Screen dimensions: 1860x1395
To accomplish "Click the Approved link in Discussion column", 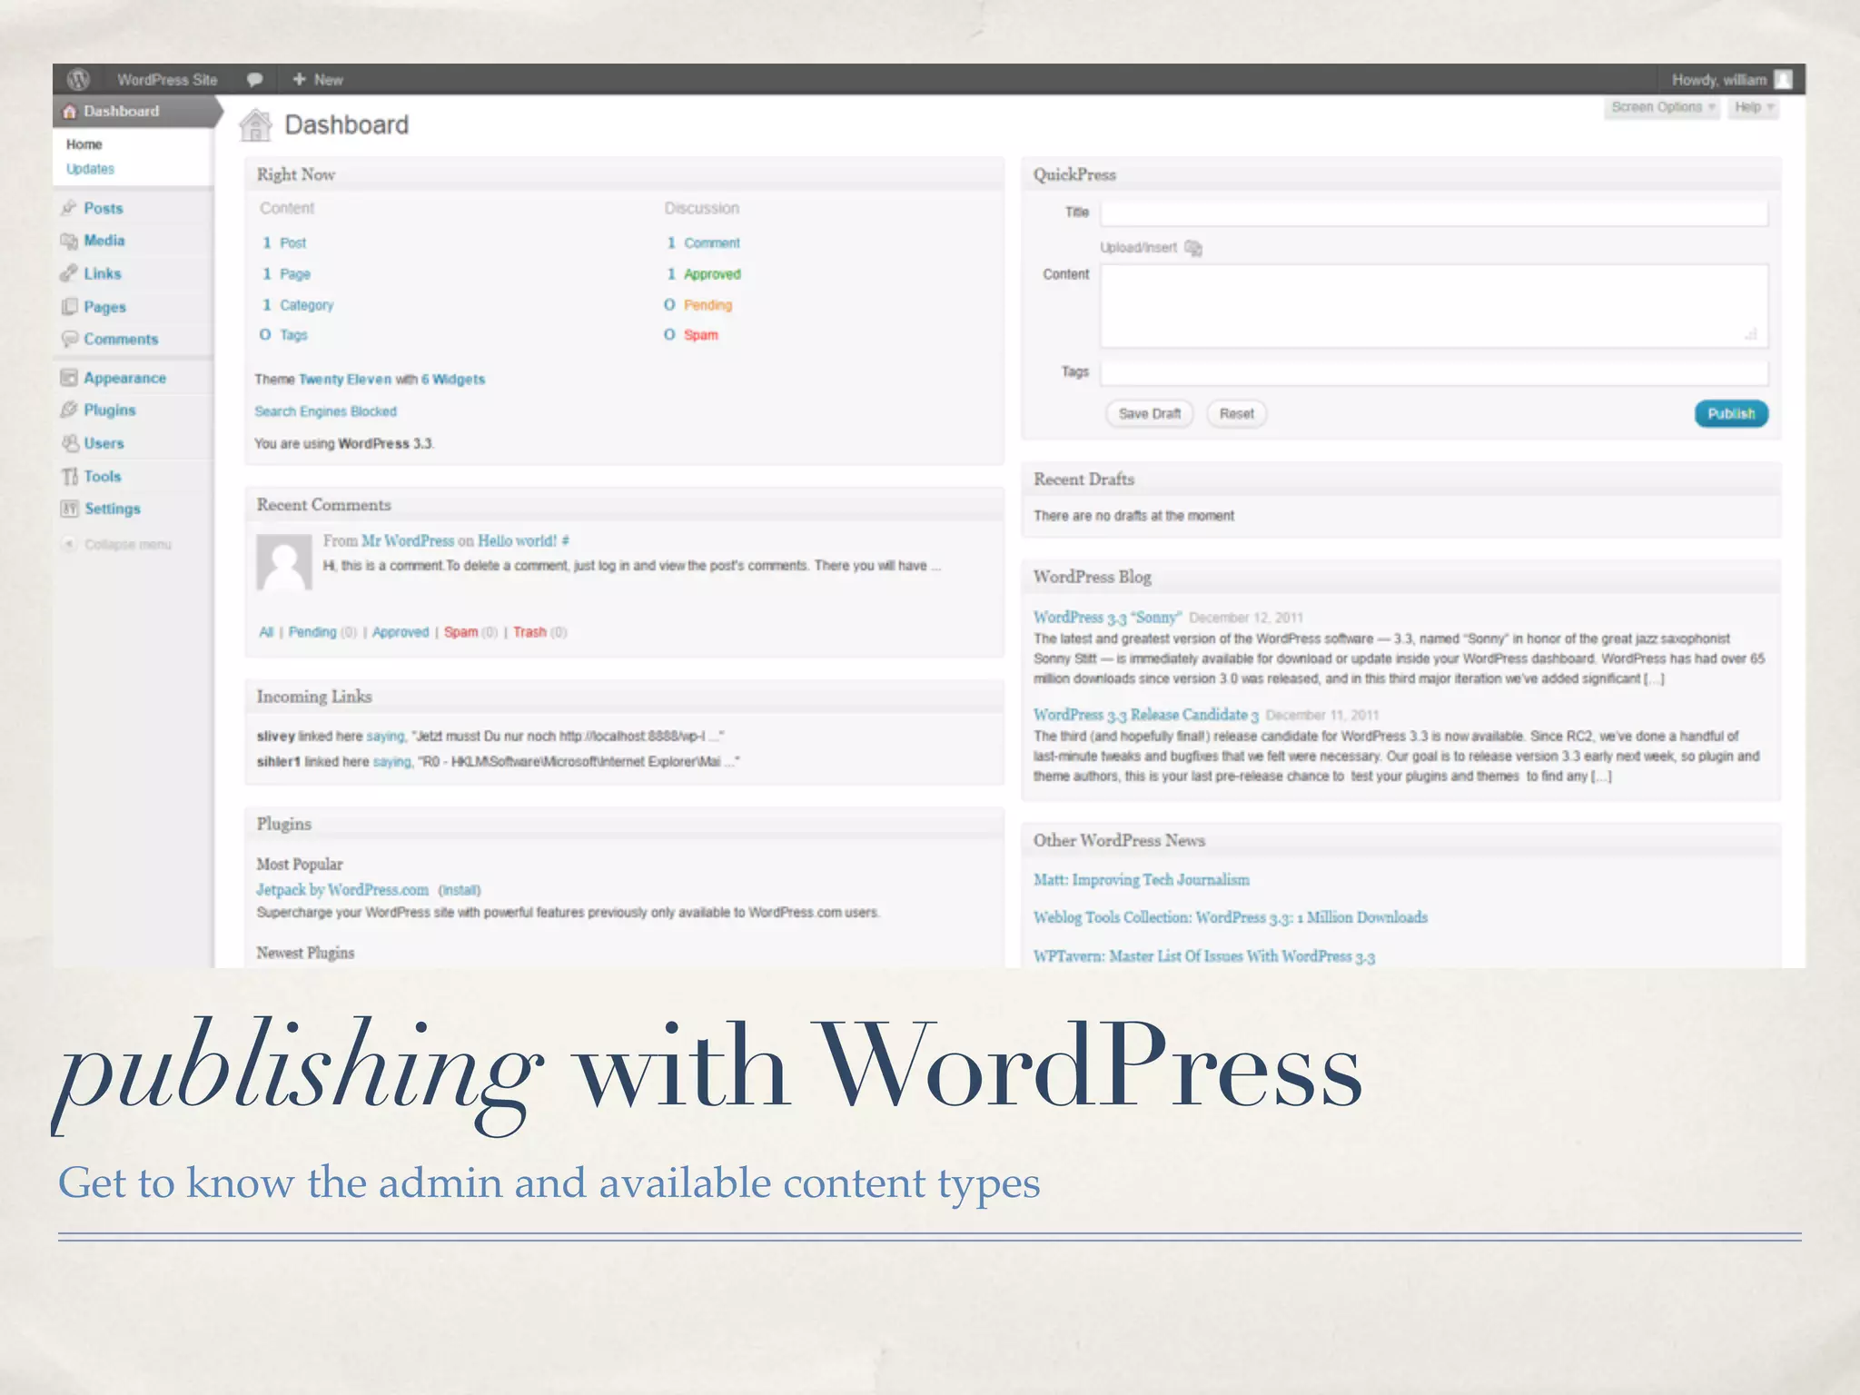I will (x=712, y=274).
